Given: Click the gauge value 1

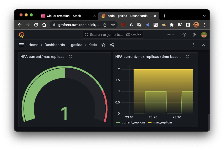Looking at the screenshot, I should (64, 114).
